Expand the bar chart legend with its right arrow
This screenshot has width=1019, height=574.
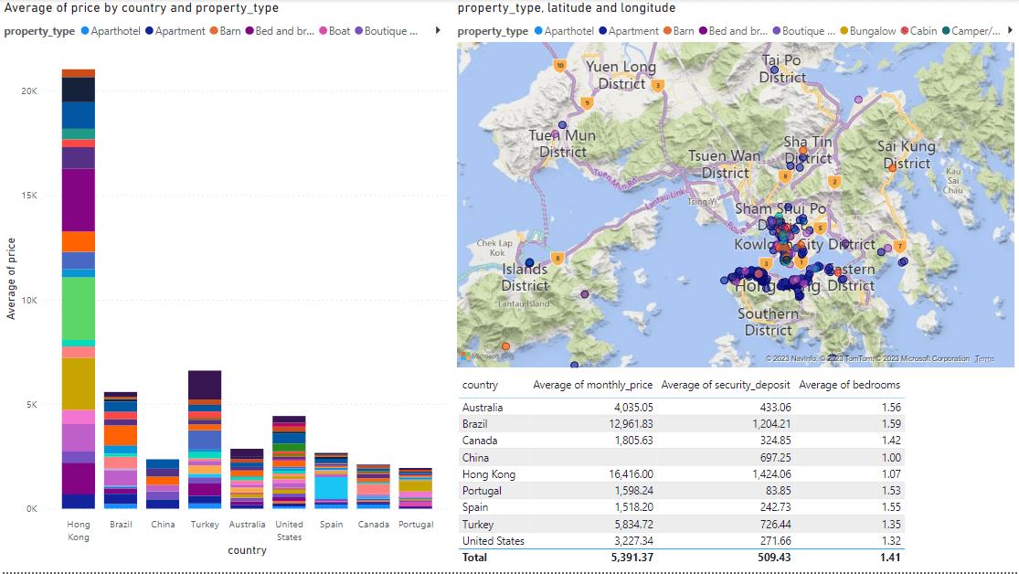coord(437,31)
